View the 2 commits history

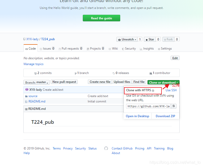tap(43, 73)
